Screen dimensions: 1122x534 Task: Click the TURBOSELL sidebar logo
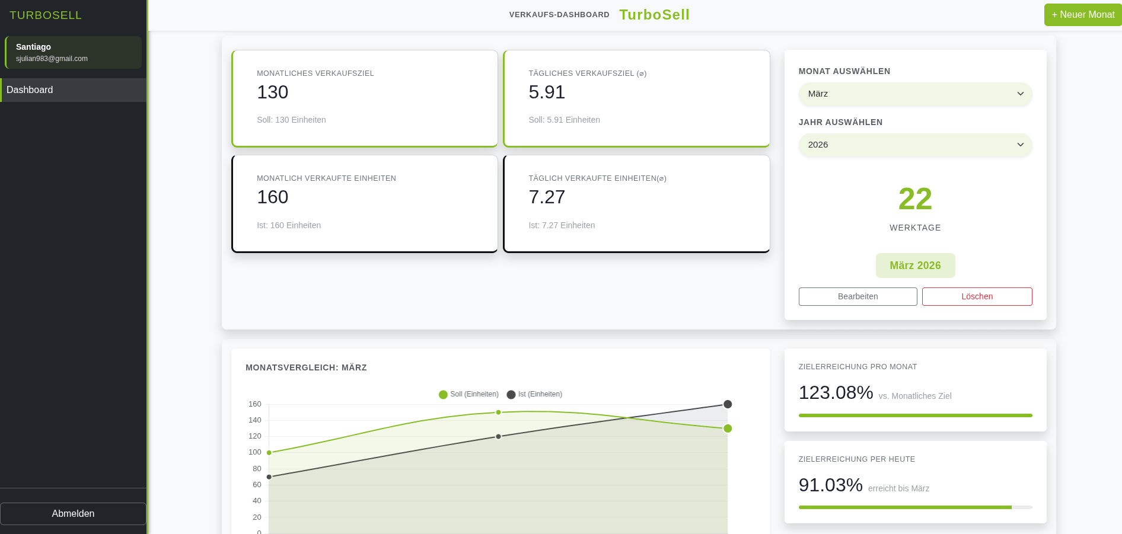[x=46, y=15]
